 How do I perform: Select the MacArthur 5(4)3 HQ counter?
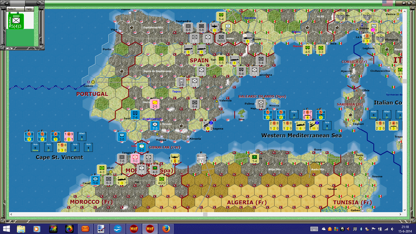16,21
